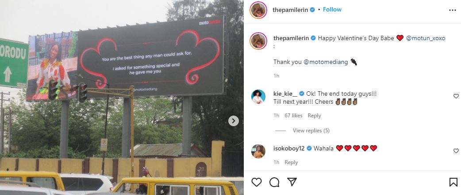Viewport: 461px width, 195px height.
Task: Save post with bookmark icon
Action: point(453,182)
